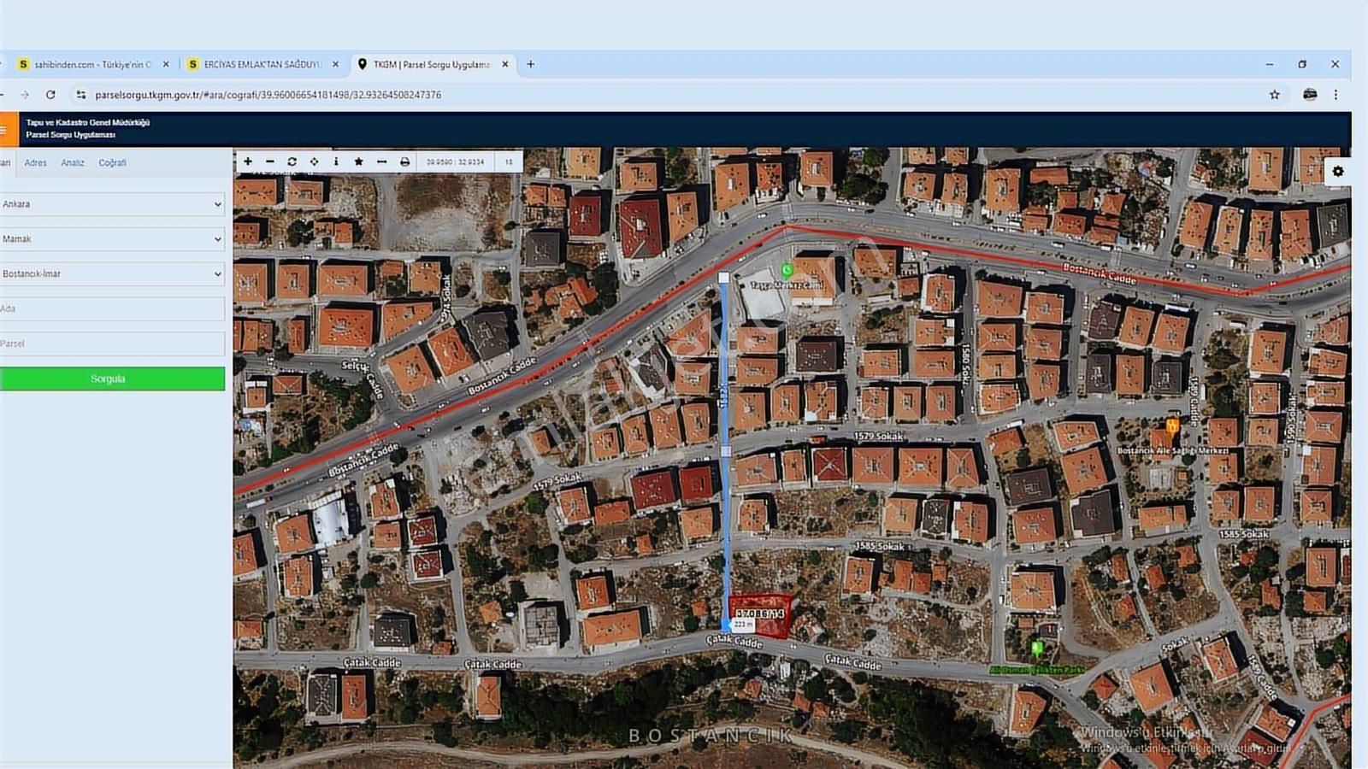The height and width of the screenshot is (769, 1368).
Task: Open the Coğrafi tab
Action: pyautogui.click(x=112, y=162)
